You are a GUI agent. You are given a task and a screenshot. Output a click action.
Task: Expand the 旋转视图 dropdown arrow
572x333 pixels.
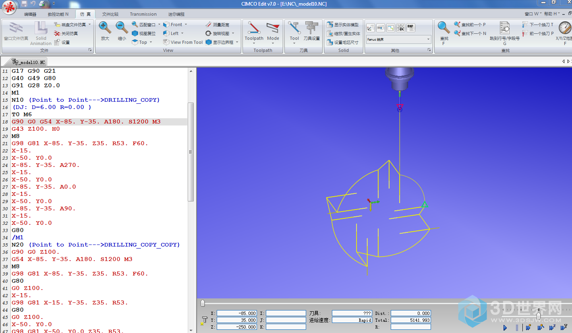click(x=233, y=33)
